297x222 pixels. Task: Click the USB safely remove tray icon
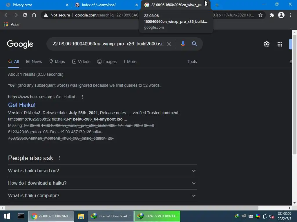[265, 216]
